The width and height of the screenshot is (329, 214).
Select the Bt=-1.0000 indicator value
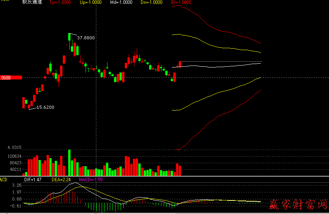pyautogui.click(x=181, y=2)
